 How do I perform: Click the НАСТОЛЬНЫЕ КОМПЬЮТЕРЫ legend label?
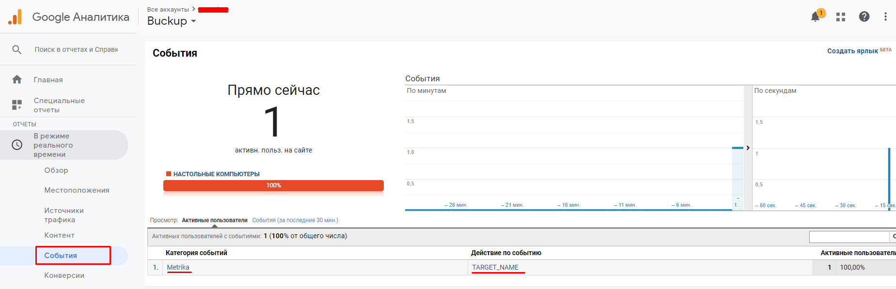(x=216, y=174)
